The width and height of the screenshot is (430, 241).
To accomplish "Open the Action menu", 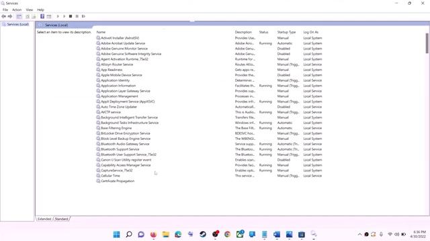I will coord(17,10).
